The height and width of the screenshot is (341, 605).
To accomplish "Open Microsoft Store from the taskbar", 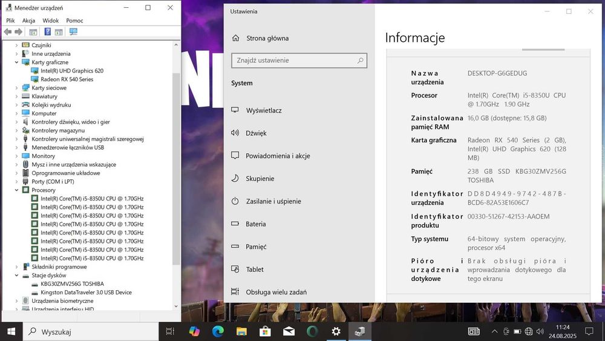I will (x=265, y=331).
